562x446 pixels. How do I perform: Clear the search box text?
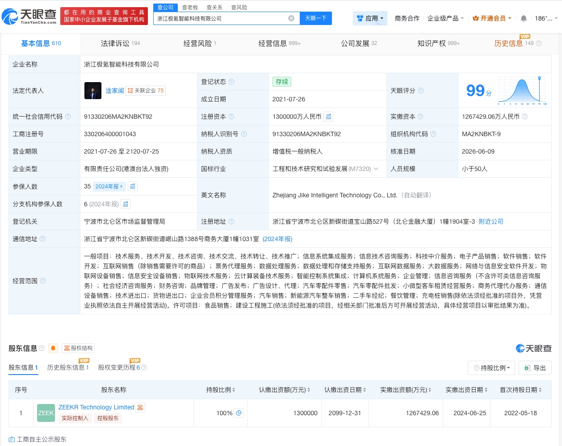click(291, 18)
